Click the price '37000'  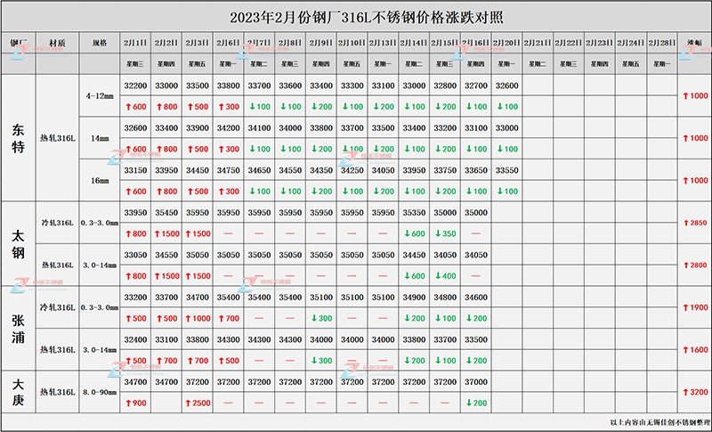pyautogui.click(x=476, y=382)
